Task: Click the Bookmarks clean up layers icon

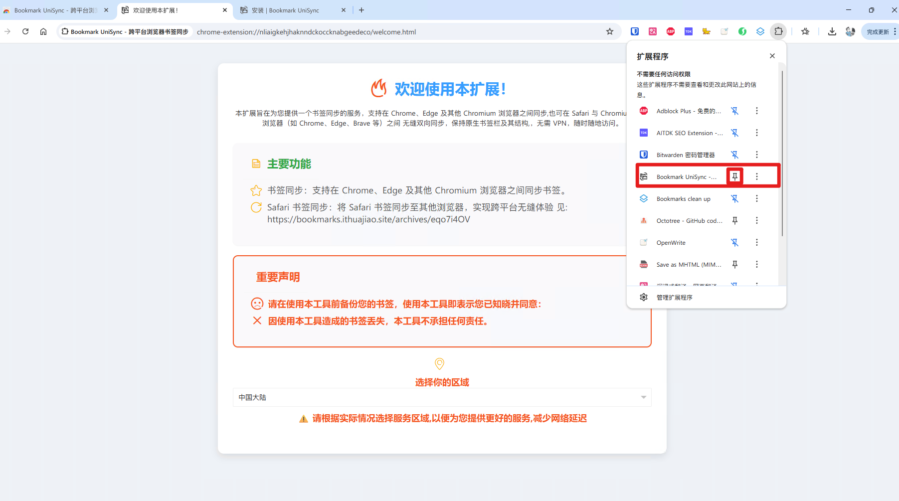Action: [760, 31]
